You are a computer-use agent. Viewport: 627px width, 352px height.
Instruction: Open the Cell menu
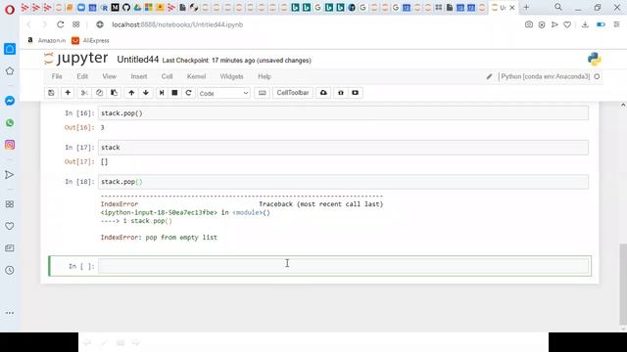[167, 76]
